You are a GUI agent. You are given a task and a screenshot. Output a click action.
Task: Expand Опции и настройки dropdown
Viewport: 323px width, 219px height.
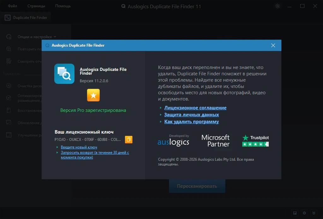pos(37,37)
